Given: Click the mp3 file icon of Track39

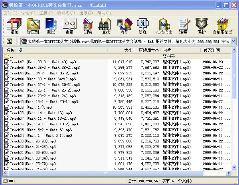Looking at the screenshot, I should [6, 107].
